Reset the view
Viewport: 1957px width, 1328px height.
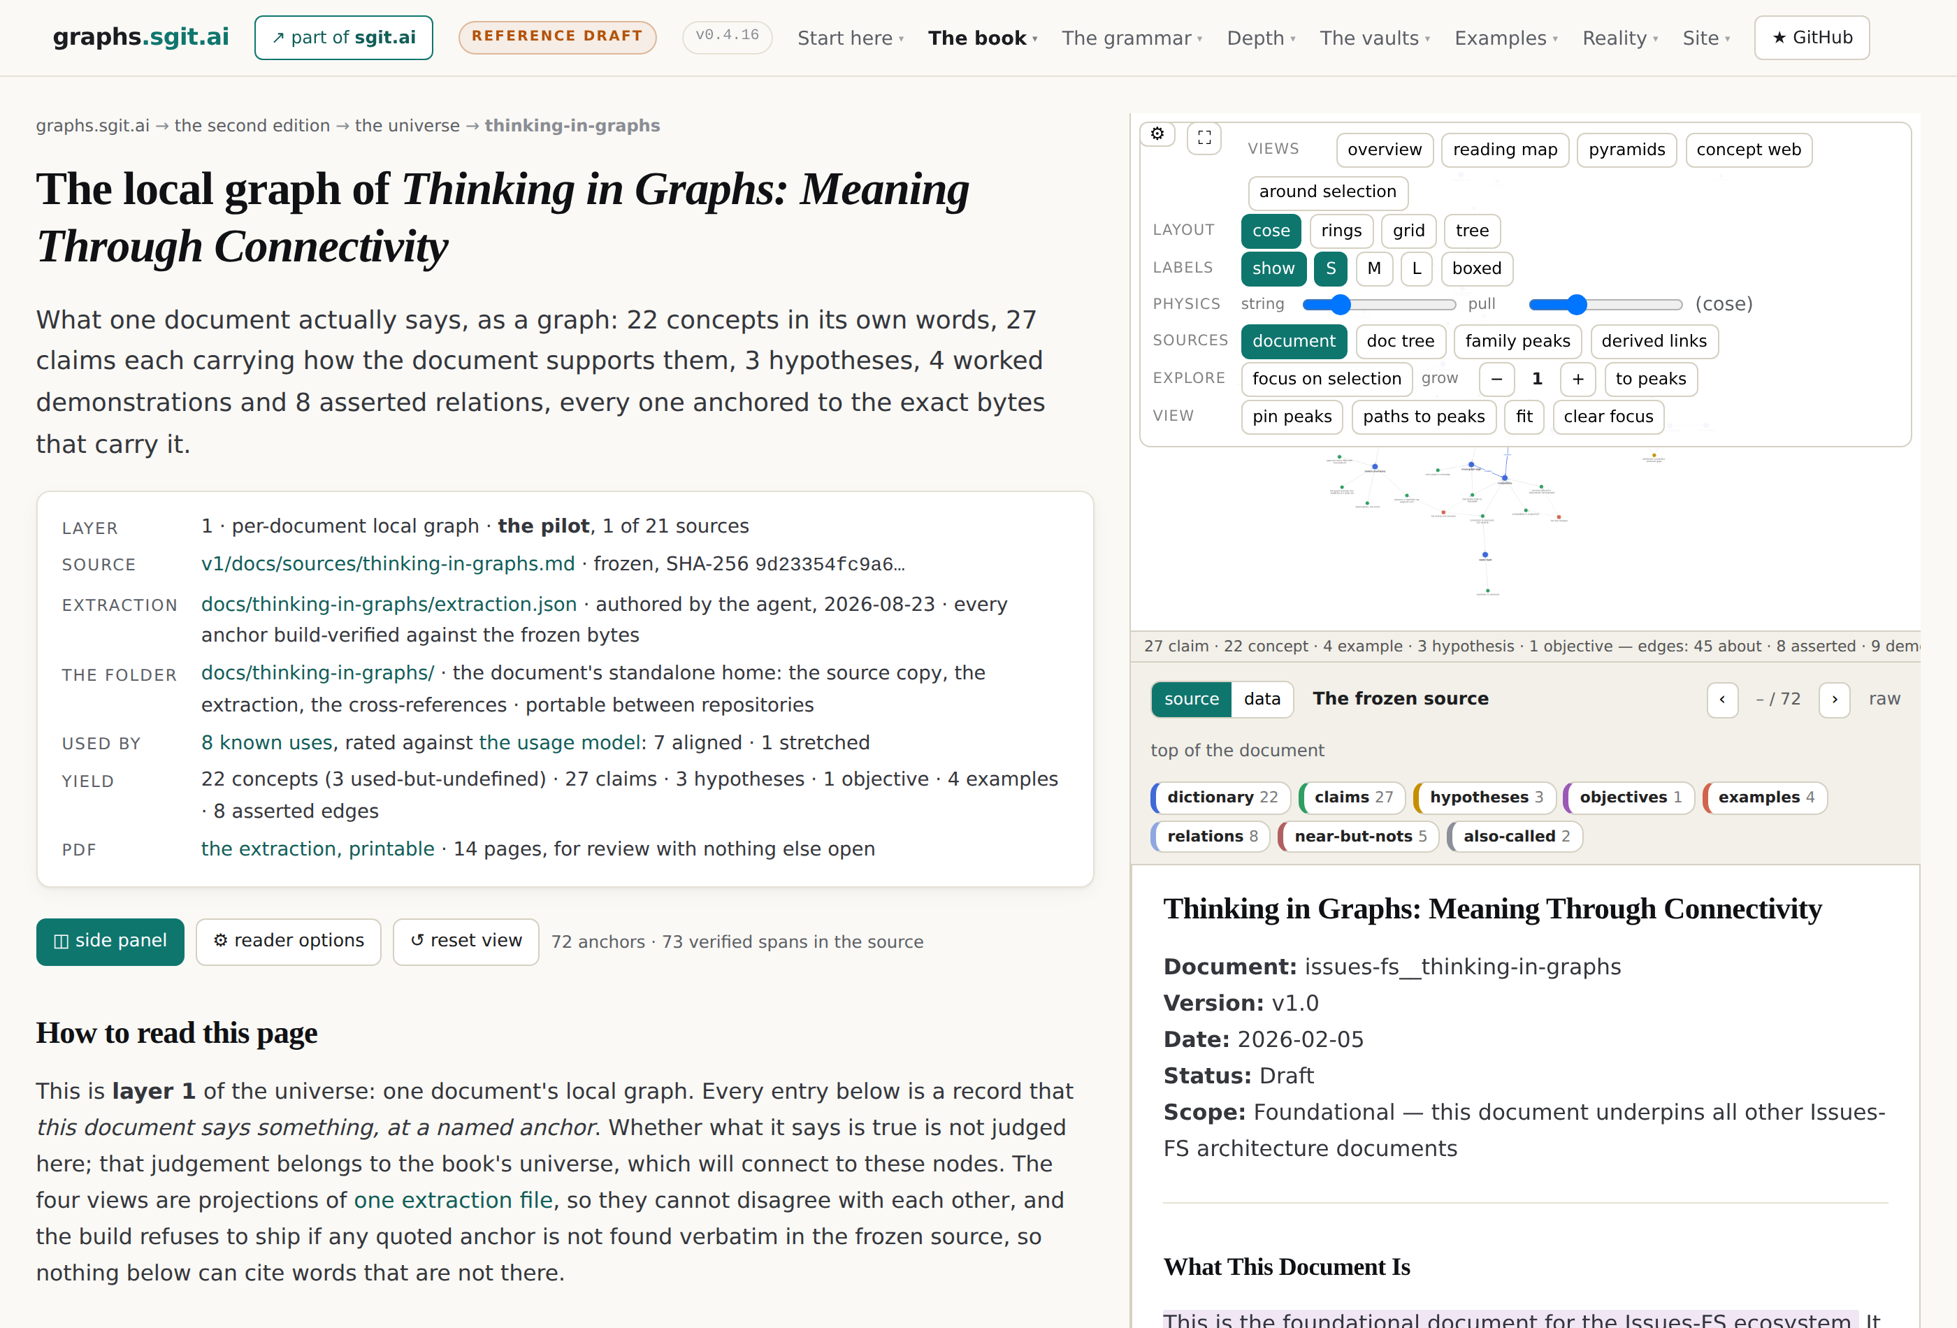click(x=465, y=941)
